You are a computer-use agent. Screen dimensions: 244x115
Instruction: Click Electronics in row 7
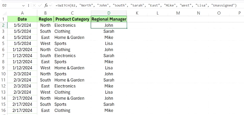[x=65, y=56]
